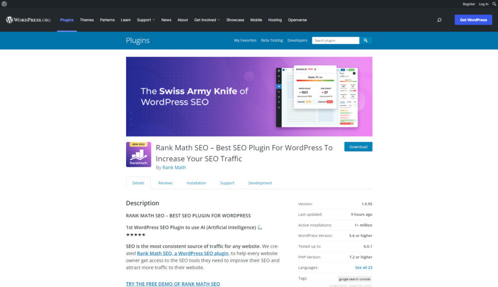Switch to the Reviews tab
The width and height of the screenshot is (498, 287).
[x=165, y=183]
